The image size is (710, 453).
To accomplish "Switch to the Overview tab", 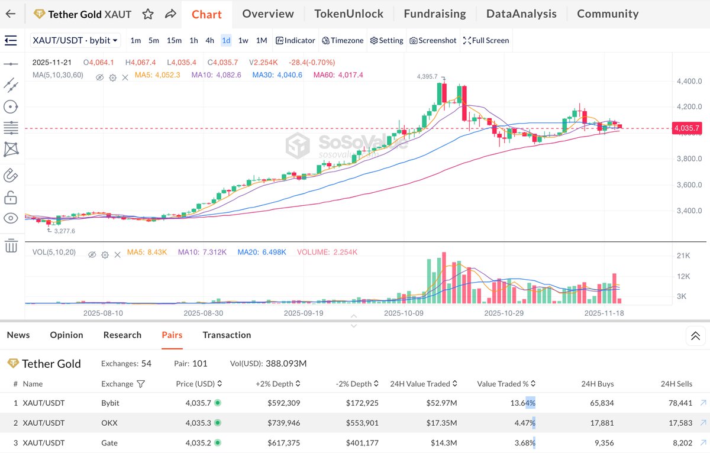I will pyautogui.click(x=268, y=14).
